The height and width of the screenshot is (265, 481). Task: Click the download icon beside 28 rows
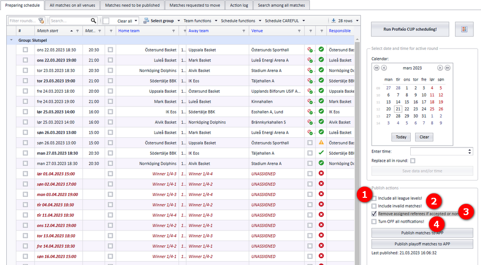(x=333, y=21)
